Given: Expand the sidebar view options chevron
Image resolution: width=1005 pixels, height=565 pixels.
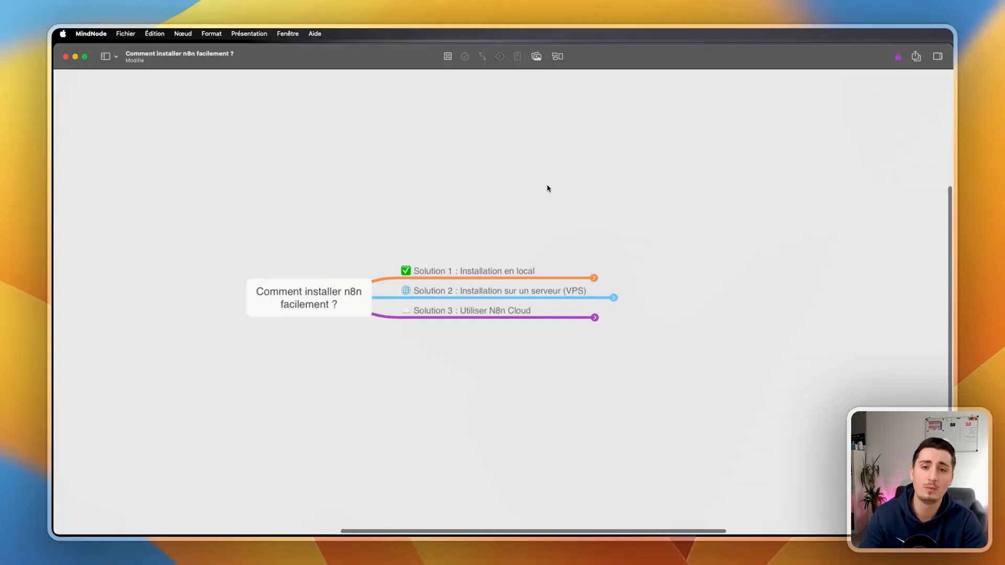Looking at the screenshot, I should point(116,56).
